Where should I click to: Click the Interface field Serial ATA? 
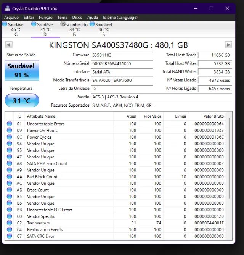122,72
